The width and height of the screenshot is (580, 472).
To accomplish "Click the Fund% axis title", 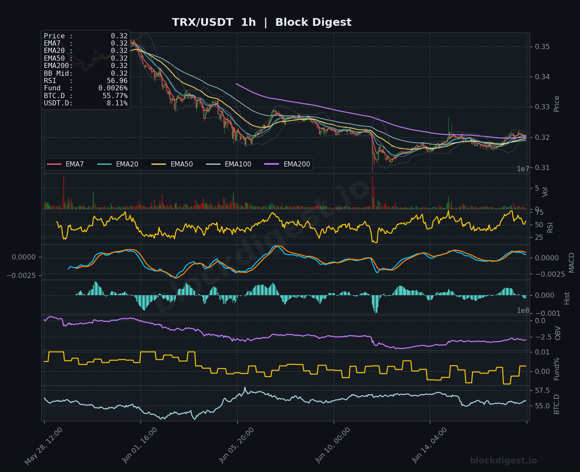I will pyautogui.click(x=556, y=369).
